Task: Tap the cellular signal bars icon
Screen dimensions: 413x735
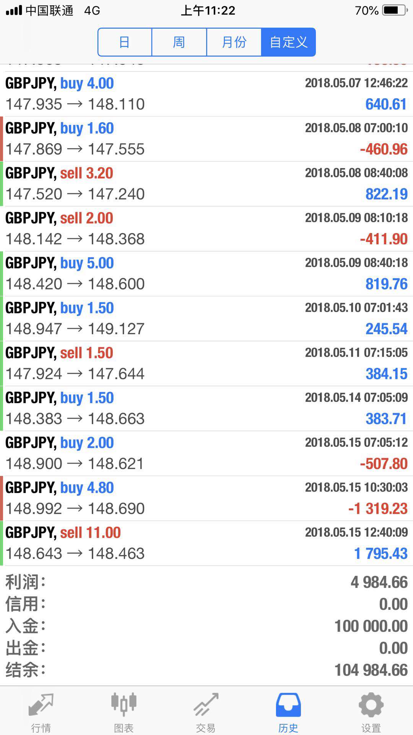Action: click(14, 10)
